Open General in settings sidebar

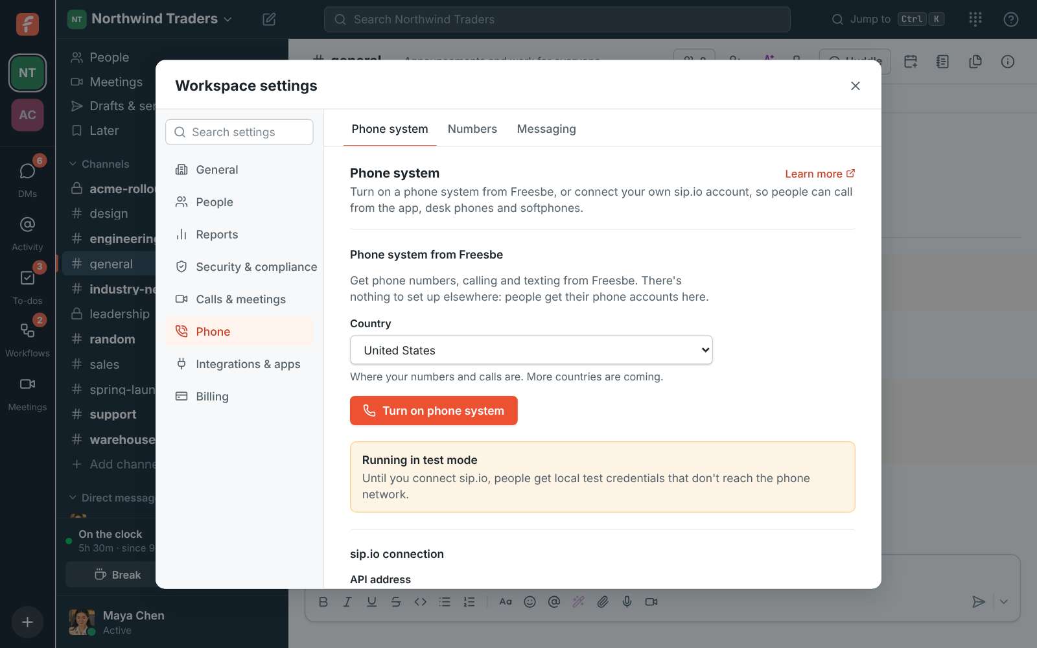click(239, 170)
